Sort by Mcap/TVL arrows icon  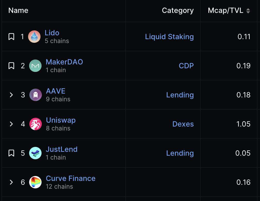click(248, 11)
